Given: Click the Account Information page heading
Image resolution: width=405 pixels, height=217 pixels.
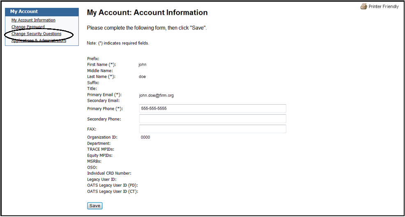Looking at the screenshot, I should pos(147,13).
